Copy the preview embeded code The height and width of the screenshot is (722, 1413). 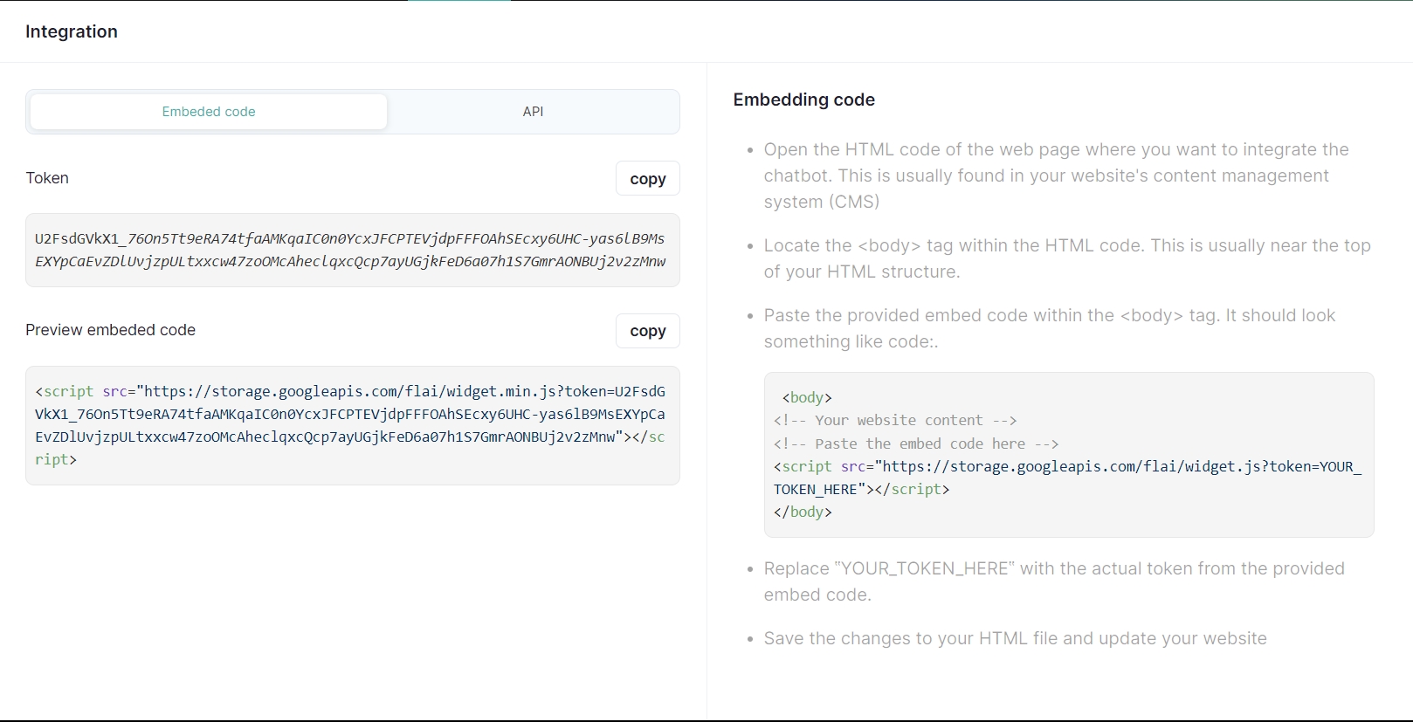(647, 331)
